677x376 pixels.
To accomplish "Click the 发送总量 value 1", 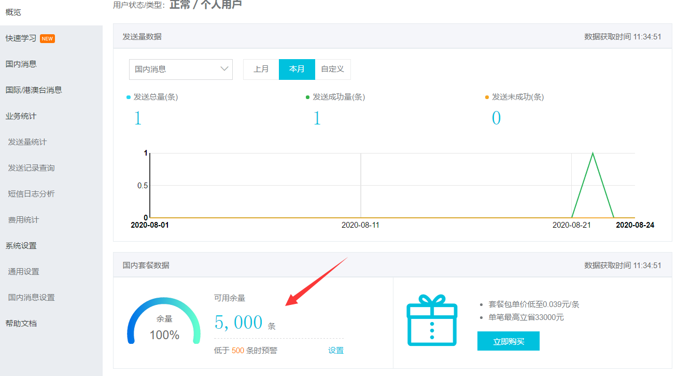I will pyautogui.click(x=138, y=118).
